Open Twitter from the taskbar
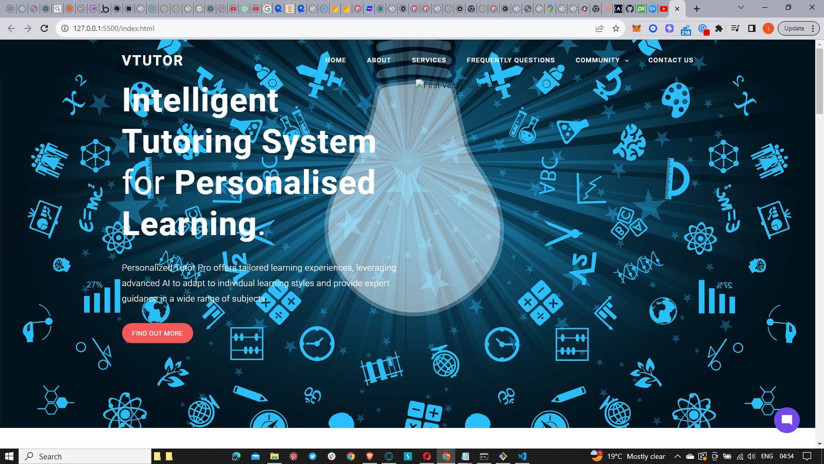Screen dimensions: 824x464 [313, 456]
